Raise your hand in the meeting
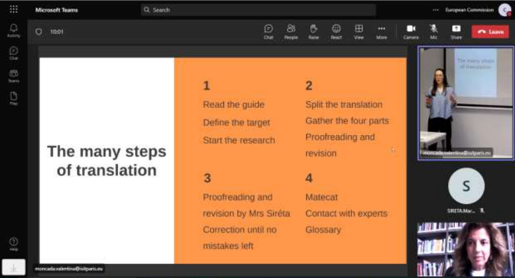 [x=314, y=30]
